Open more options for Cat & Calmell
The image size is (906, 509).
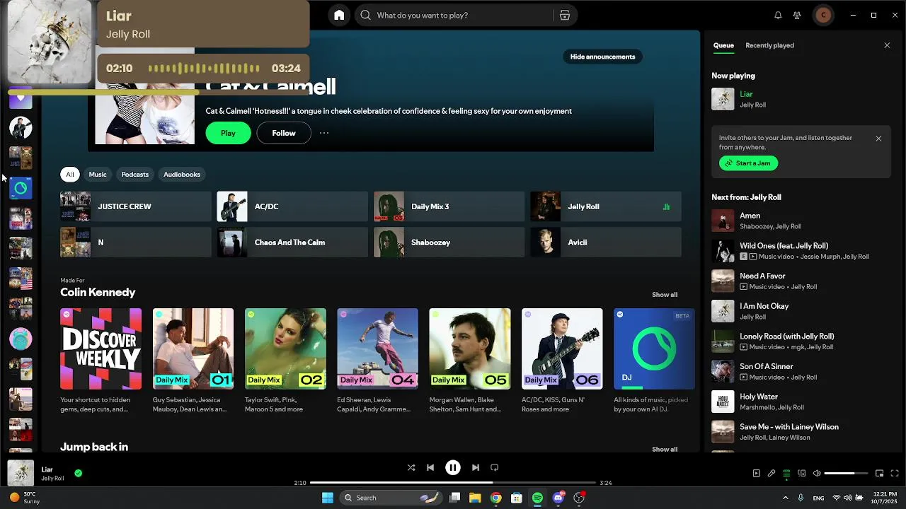[x=324, y=133]
